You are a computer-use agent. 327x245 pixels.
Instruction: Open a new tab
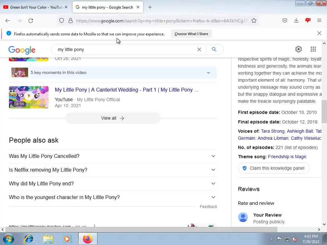click(x=150, y=7)
